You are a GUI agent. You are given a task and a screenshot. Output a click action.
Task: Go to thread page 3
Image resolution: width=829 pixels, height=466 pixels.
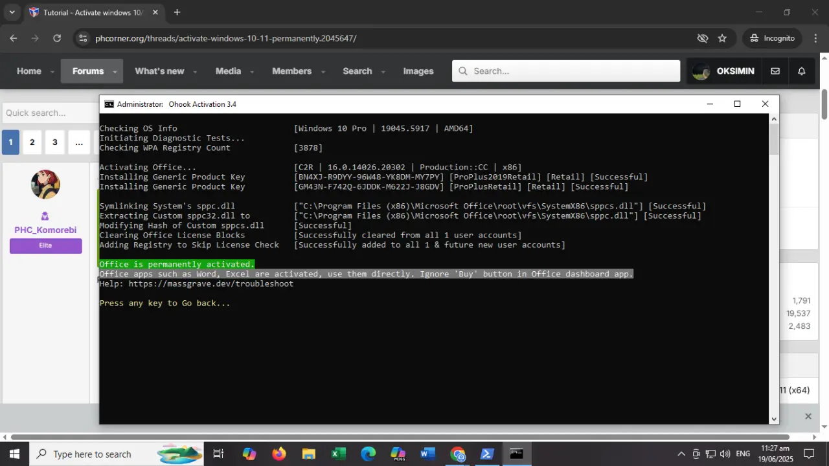(x=55, y=142)
